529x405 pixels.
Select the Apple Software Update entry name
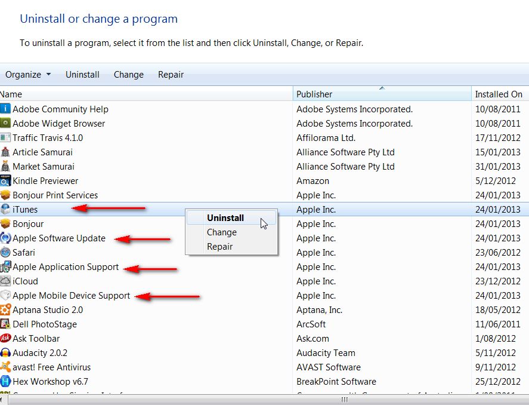click(59, 238)
